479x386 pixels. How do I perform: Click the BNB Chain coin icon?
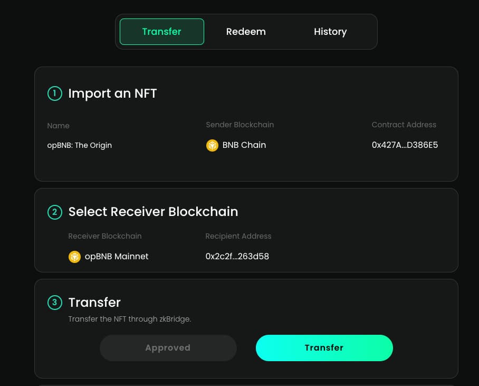pyautogui.click(x=212, y=145)
